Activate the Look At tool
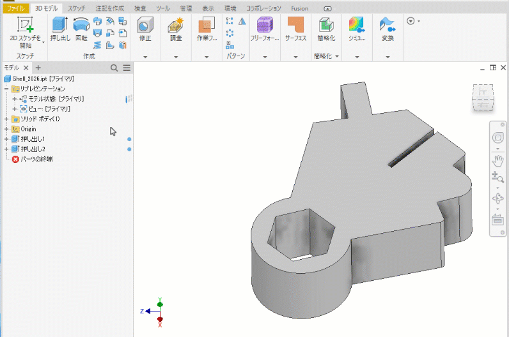The width and height of the screenshot is (509, 337). coord(497,220)
